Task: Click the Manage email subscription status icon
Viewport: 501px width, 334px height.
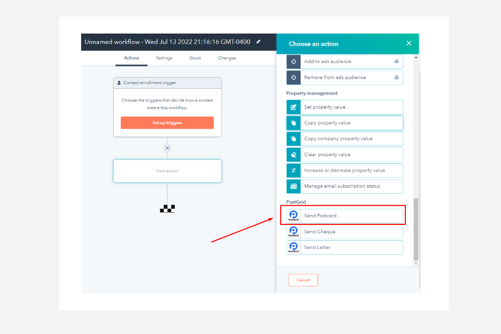Action: click(x=293, y=186)
